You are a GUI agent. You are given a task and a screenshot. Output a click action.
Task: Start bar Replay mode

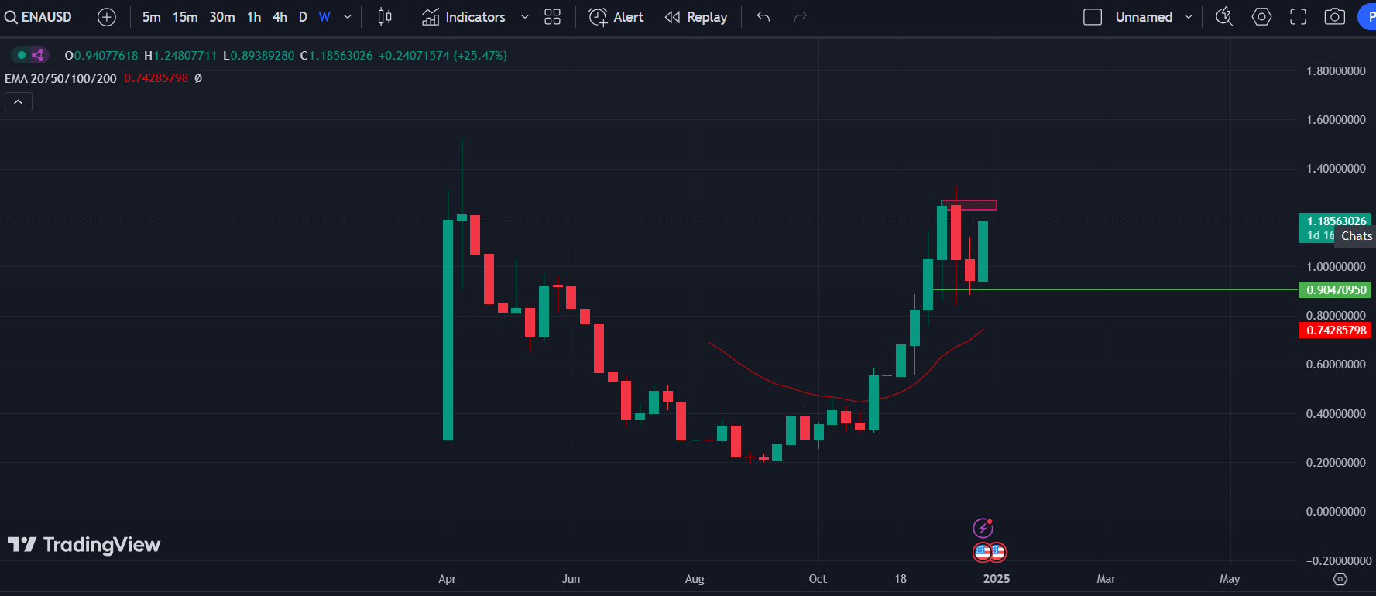tap(696, 17)
